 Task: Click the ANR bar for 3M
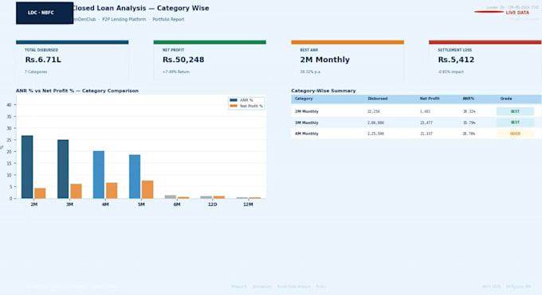(63, 169)
